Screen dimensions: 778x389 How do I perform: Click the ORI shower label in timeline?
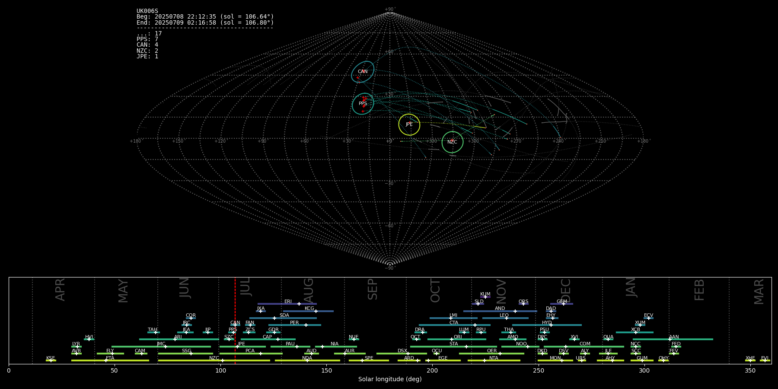click(458, 337)
